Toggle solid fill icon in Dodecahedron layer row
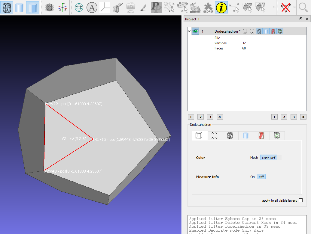 [x=266, y=31]
